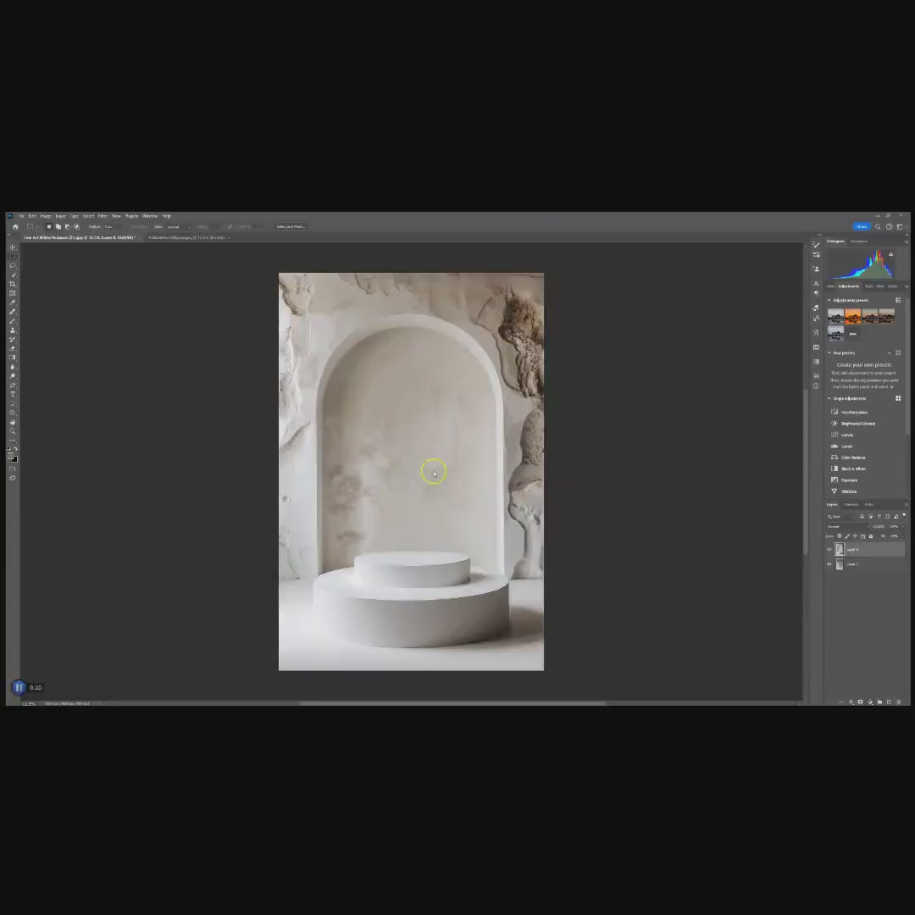Click the blue Share button

tap(861, 226)
